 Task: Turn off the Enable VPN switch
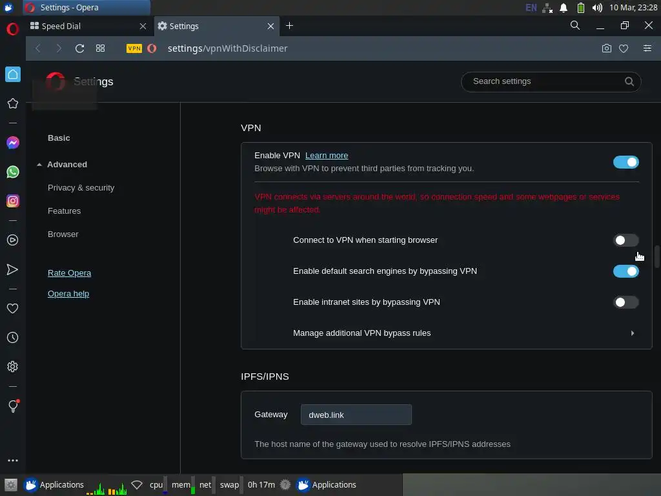point(625,162)
